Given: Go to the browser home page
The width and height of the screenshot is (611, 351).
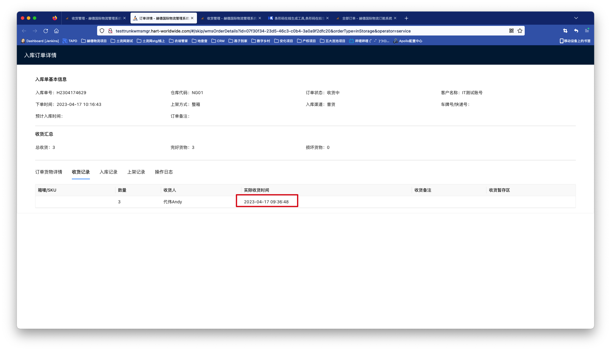Looking at the screenshot, I should coord(57,31).
